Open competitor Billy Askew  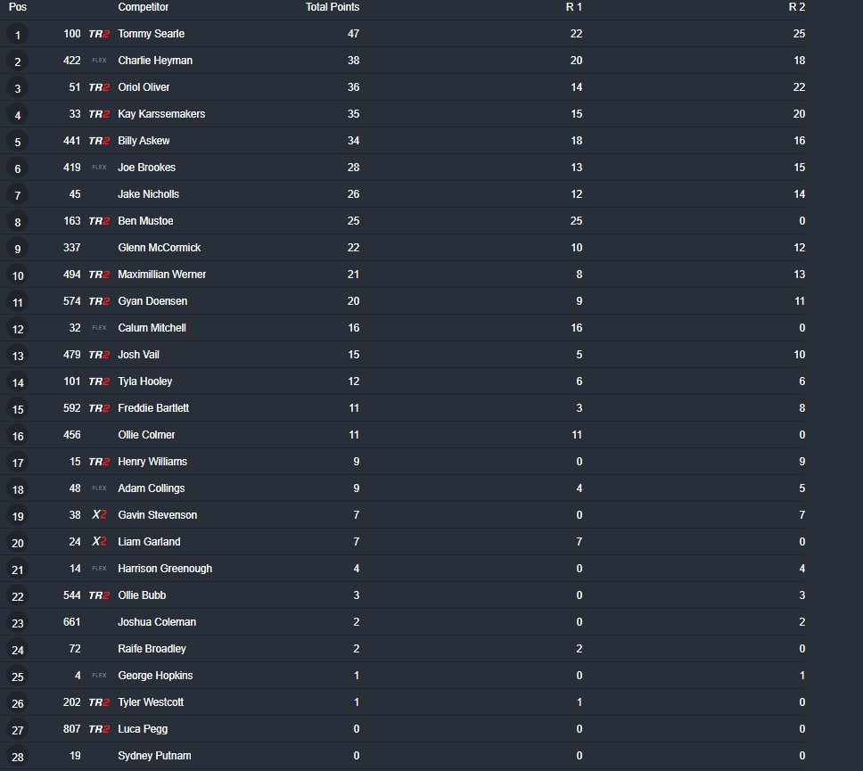(144, 141)
